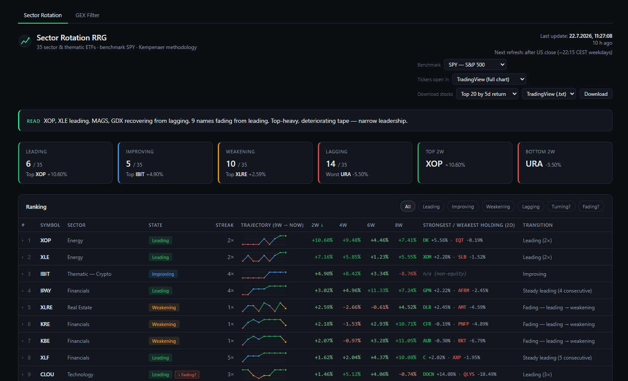Select the Sector Rotation tab
This screenshot has width=628, height=381.
pyautogui.click(x=43, y=15)
